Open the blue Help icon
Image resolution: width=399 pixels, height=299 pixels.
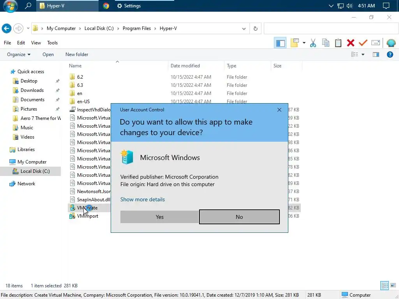pyautogui.click(x=390, y=55)
